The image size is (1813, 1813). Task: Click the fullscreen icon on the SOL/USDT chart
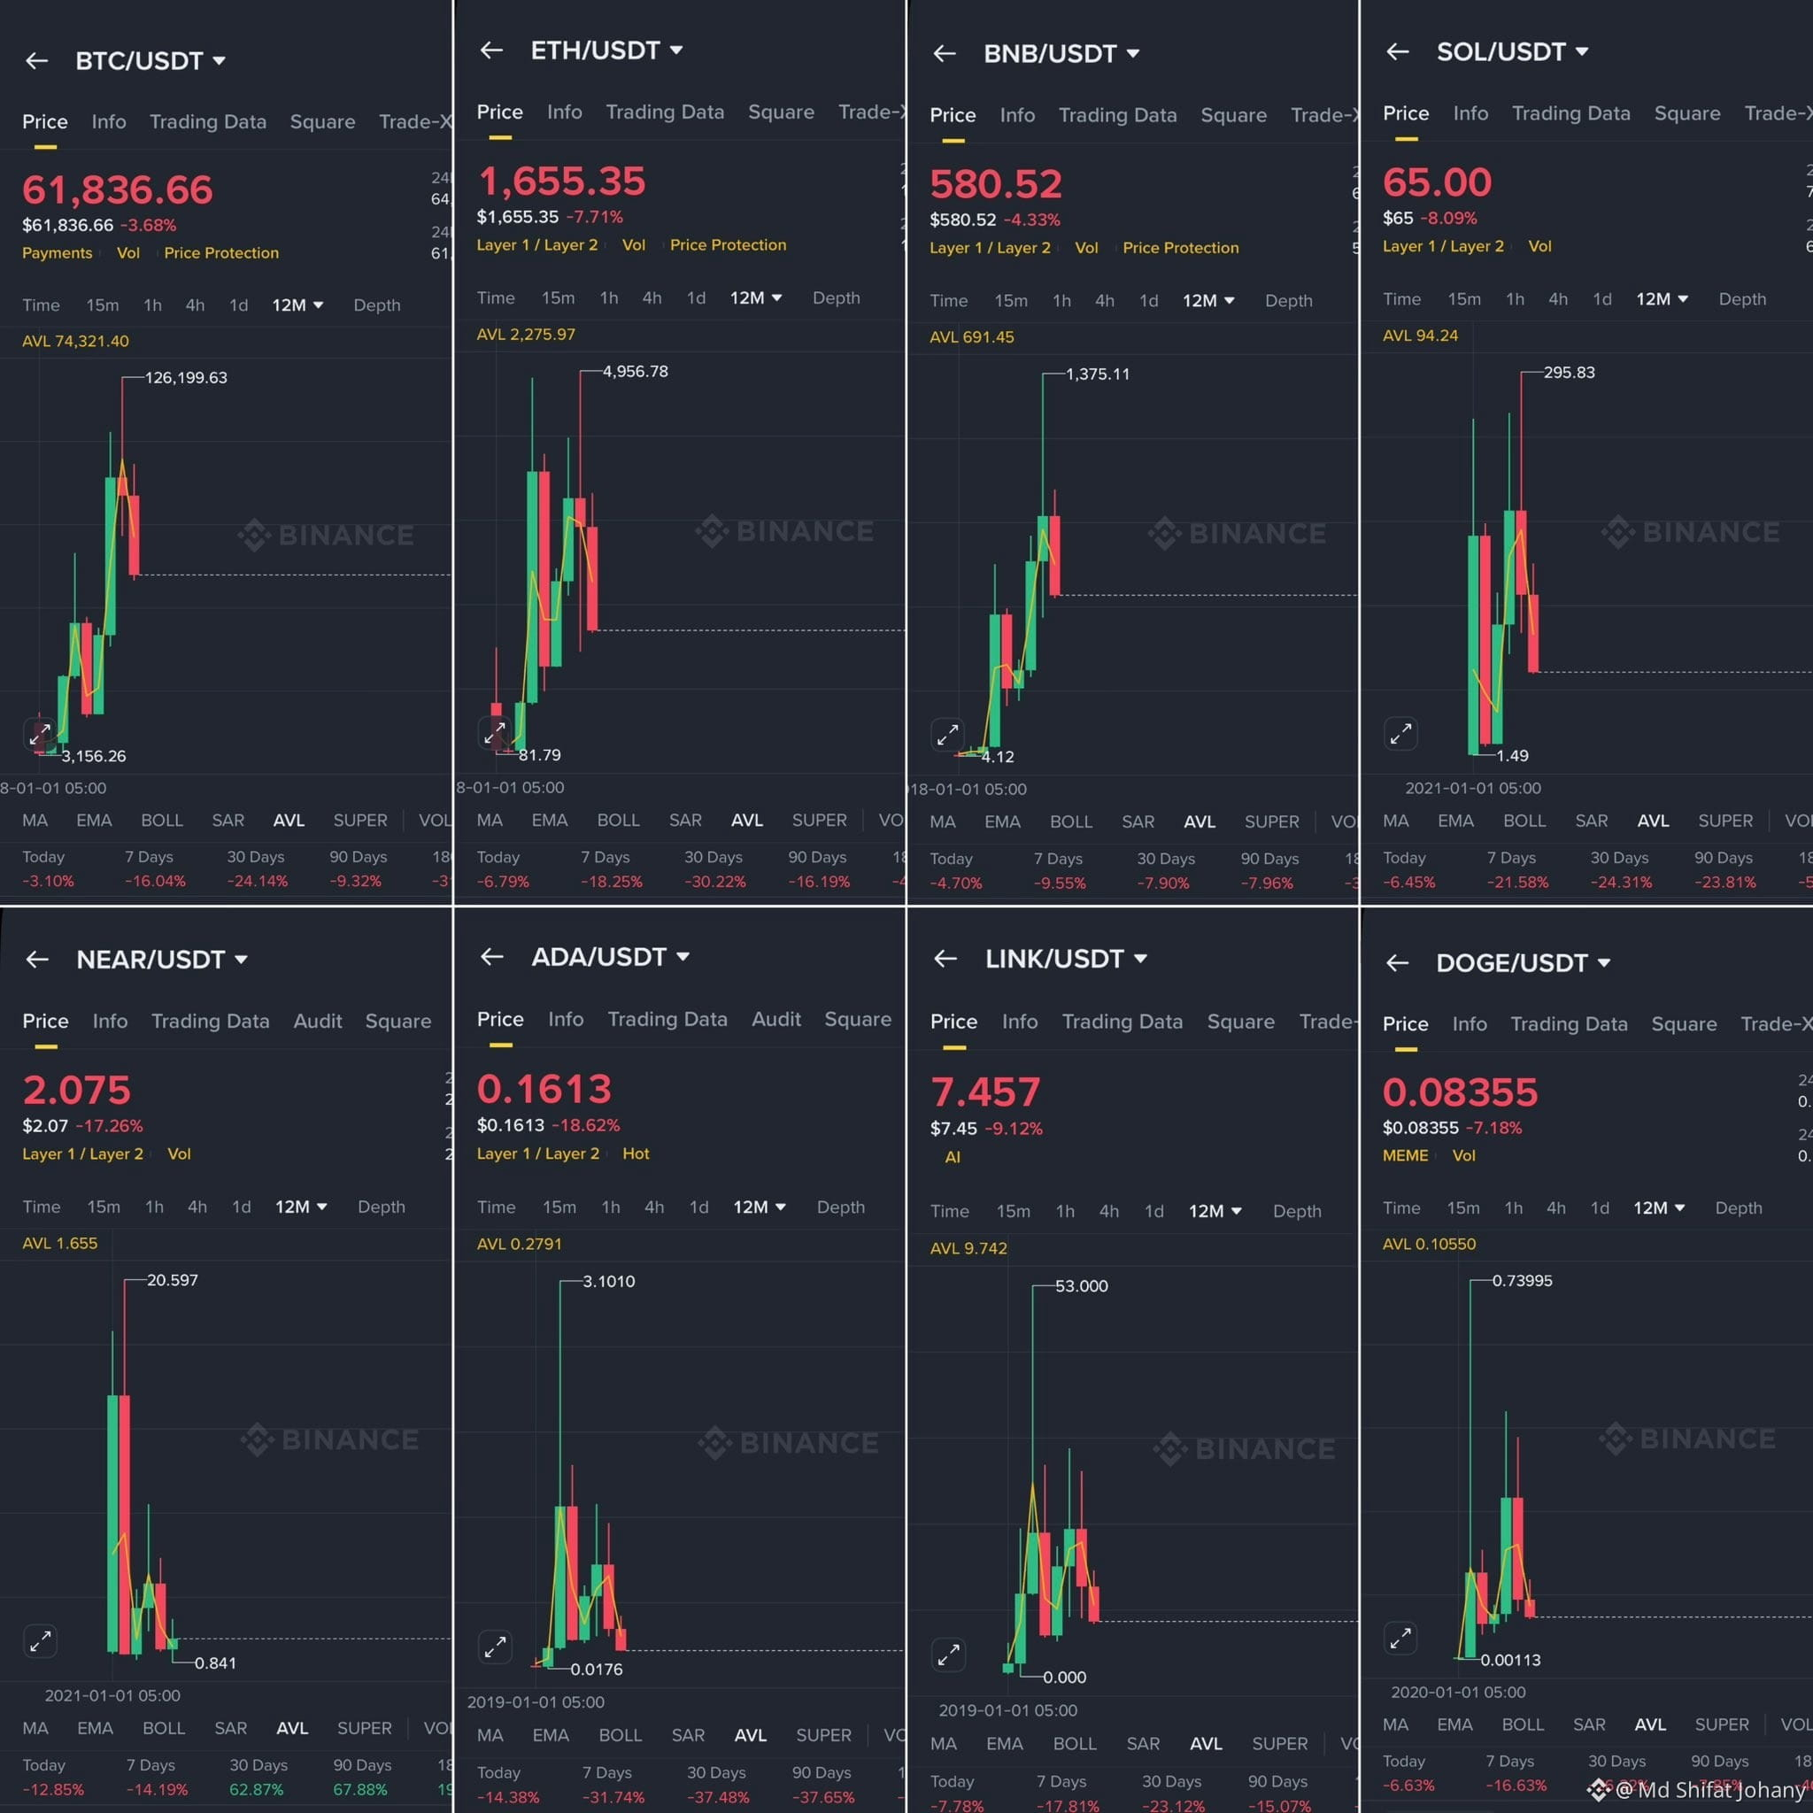coord(1400,733)
